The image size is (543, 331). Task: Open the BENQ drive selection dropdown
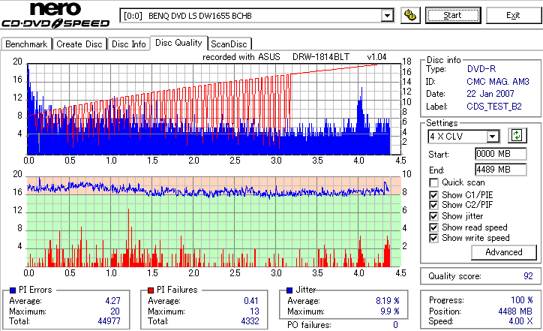(387, 16)
